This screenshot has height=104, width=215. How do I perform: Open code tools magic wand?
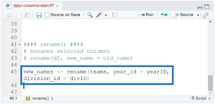[x=99, y=14]
